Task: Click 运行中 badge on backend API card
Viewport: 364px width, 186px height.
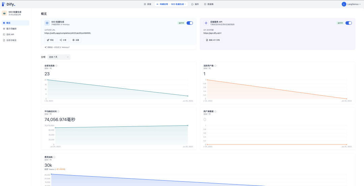Action: (x=340, y=23)
